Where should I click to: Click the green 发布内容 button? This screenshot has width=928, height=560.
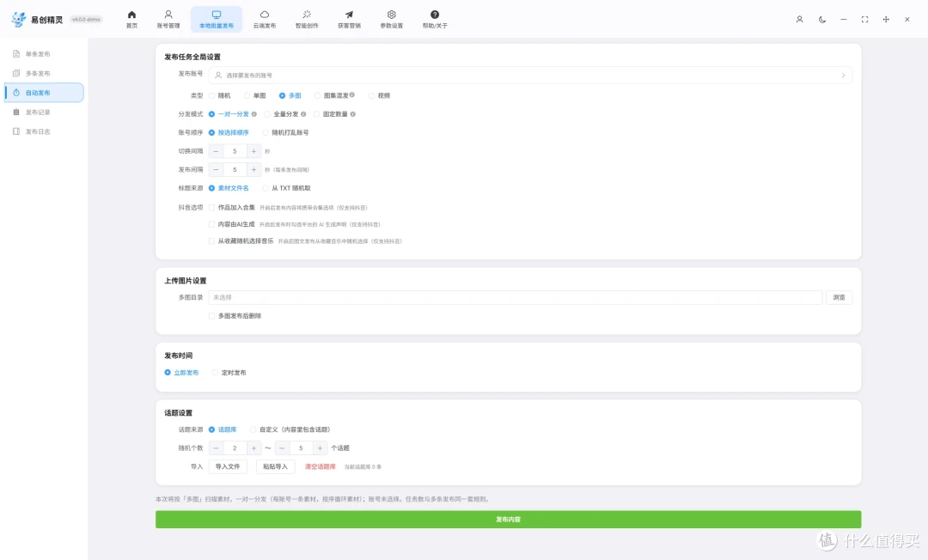(509, 519)
